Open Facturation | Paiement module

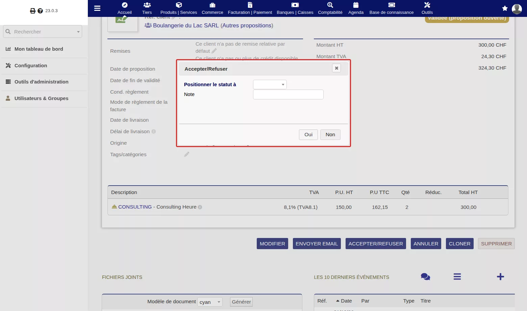pos(250,8)
